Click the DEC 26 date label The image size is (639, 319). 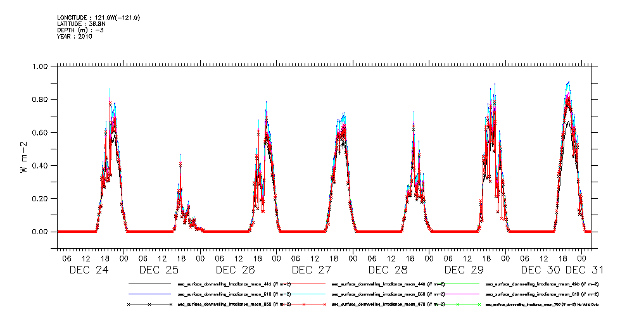[x=235, y=270]
